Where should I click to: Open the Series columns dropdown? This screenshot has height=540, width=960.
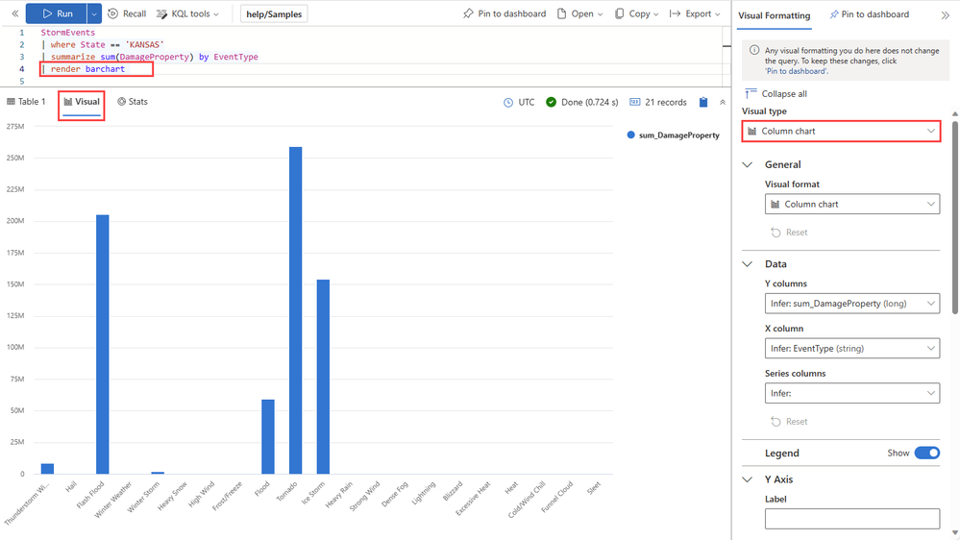[x=852, y=393]
